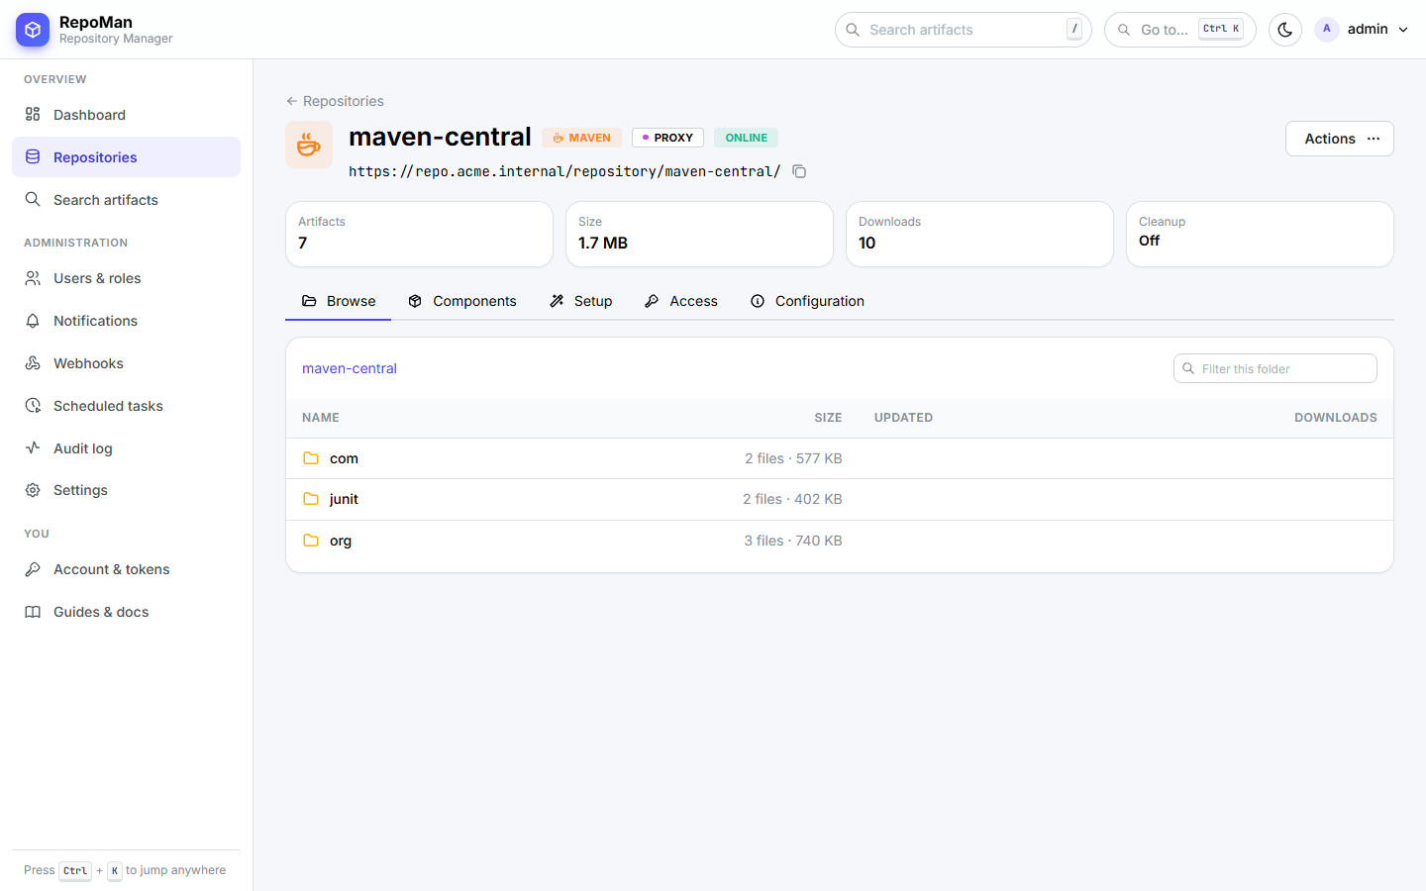This screenshot has width=1426, height=891.
Task: Sort by the DOWNLOADS column header
Action: click(1335, 418)
